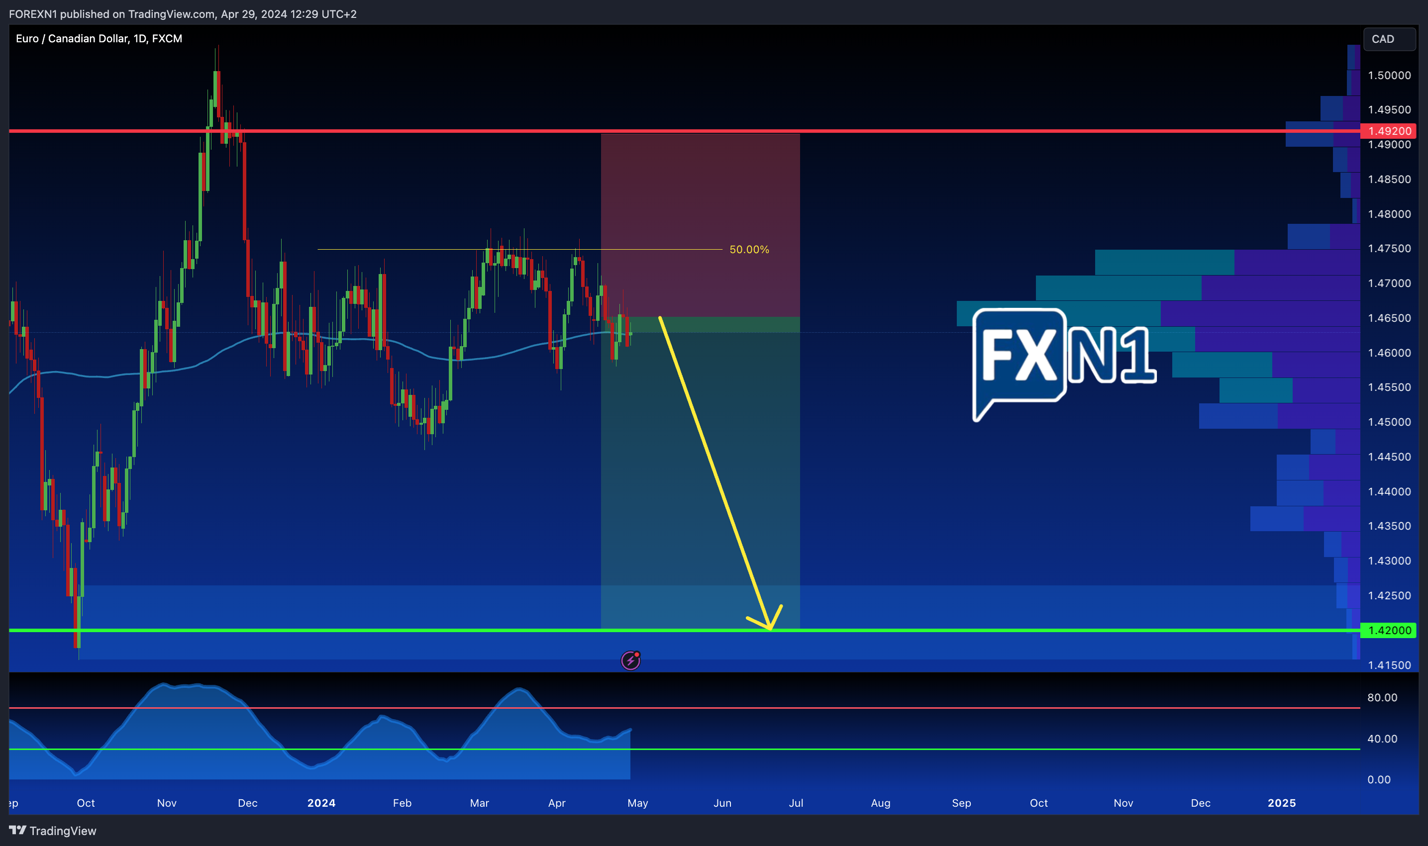Click the lightning event icon near May
The image size is (1428, 846).
tap(630, 660)
